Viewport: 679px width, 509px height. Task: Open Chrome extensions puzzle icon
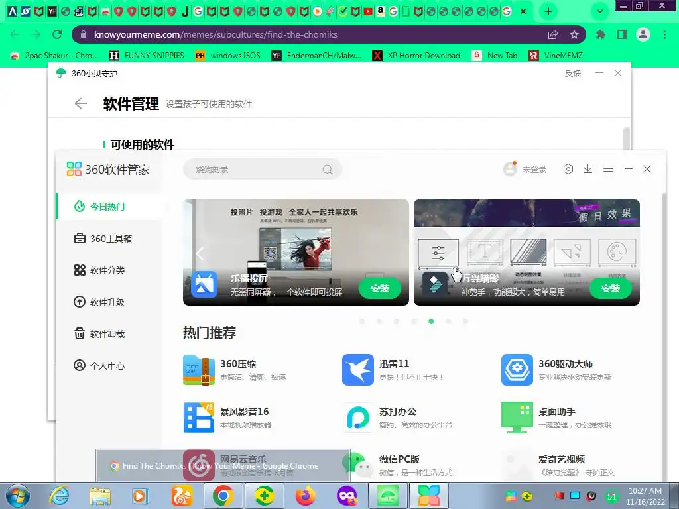pyautogui.click(x=601, y=34)
